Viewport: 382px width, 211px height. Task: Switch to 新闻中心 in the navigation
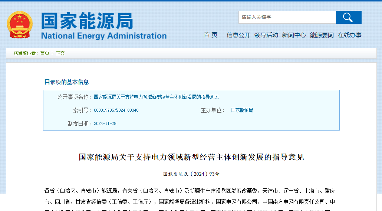pyautogui.click(x=294, y=35)
